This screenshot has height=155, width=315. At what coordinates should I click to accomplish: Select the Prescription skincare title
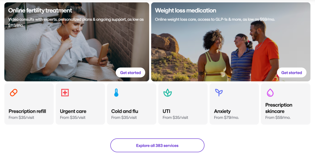279,108
